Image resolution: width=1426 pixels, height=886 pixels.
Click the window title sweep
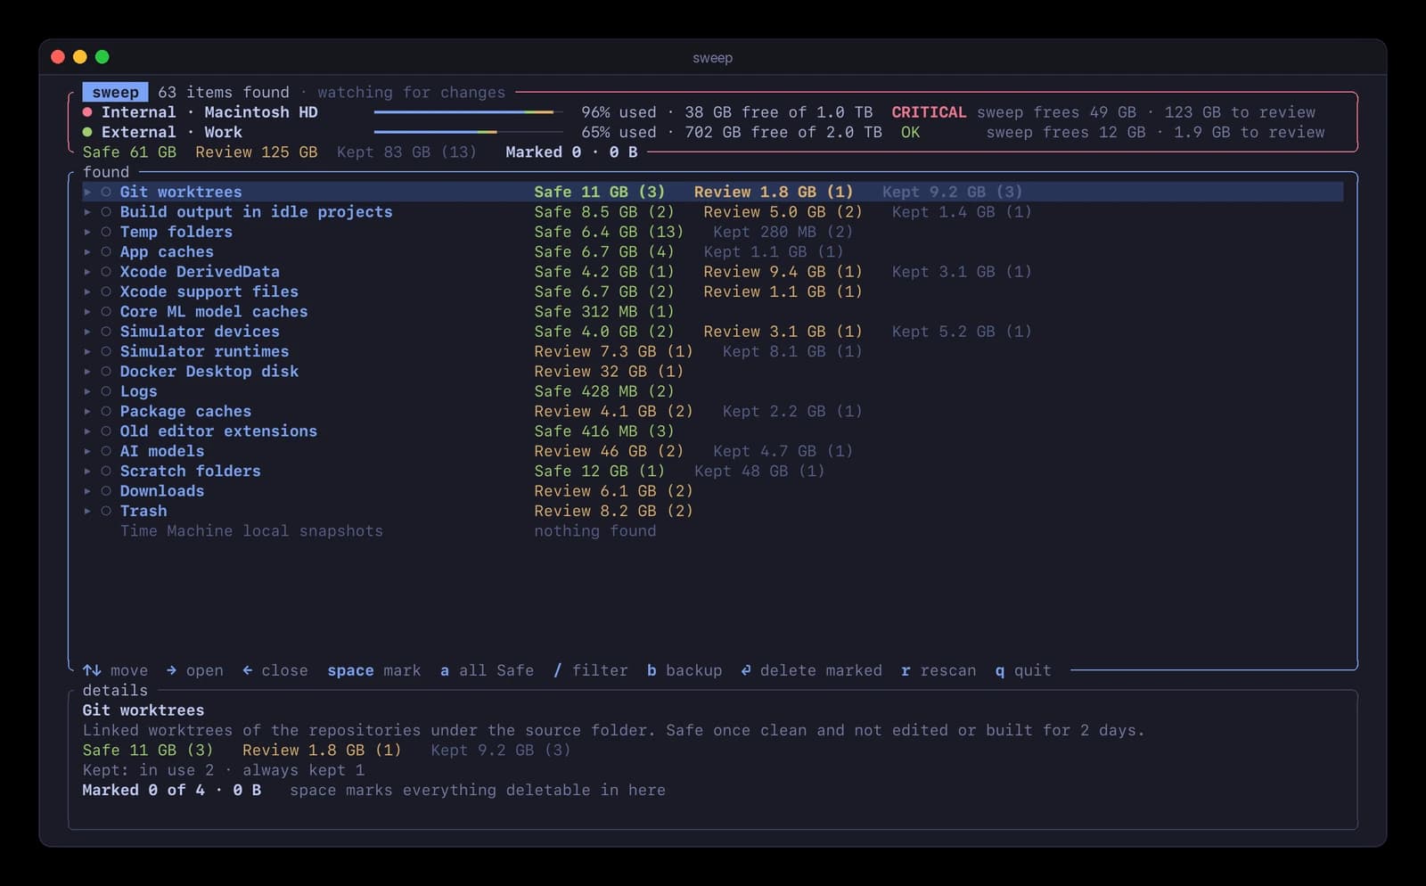pos(712,58)
